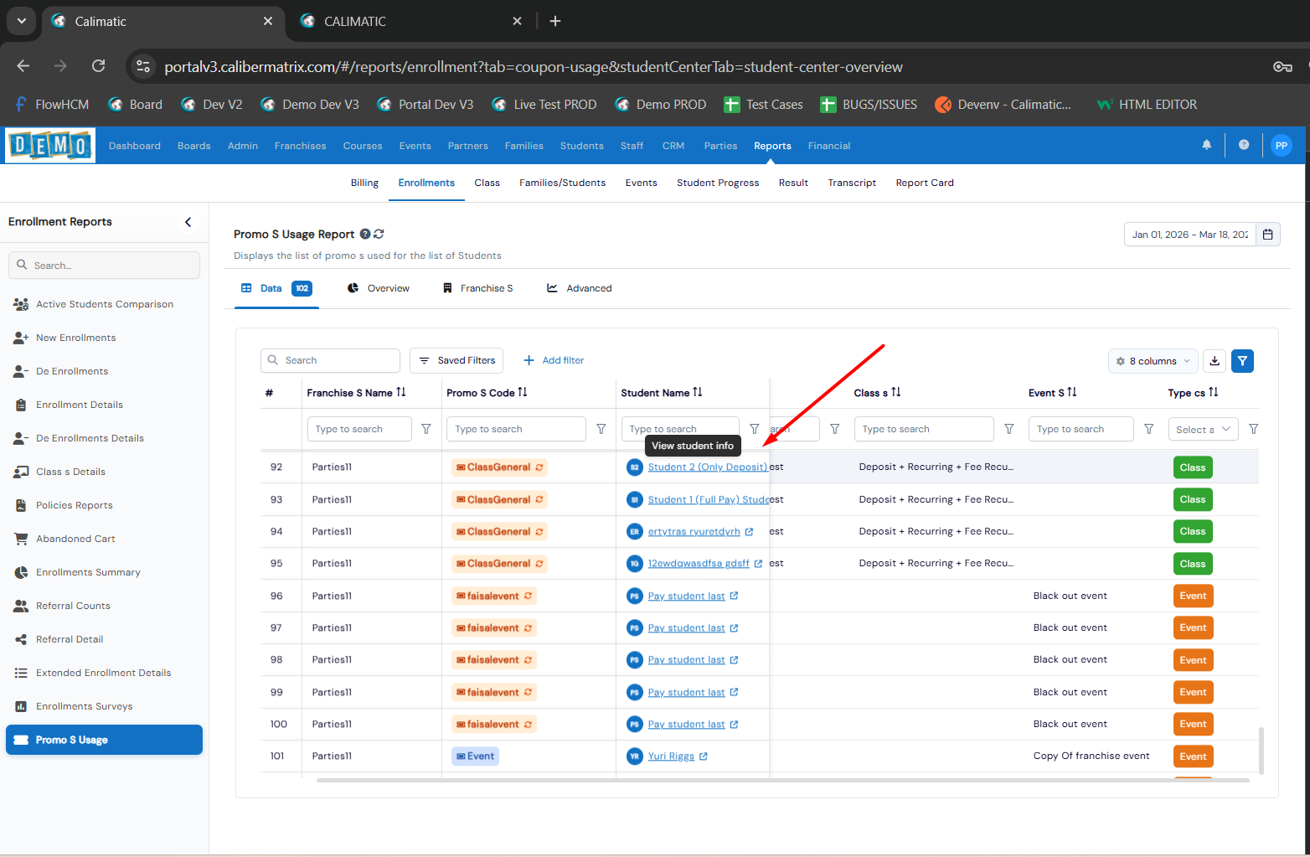Click the download export icon
This screenshot has width=1310, height=857.
(1215, 361)
